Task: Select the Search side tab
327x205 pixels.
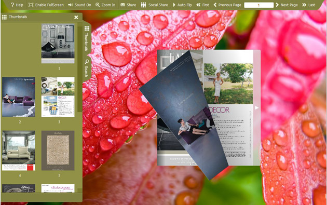Action: tap(87, 68)
